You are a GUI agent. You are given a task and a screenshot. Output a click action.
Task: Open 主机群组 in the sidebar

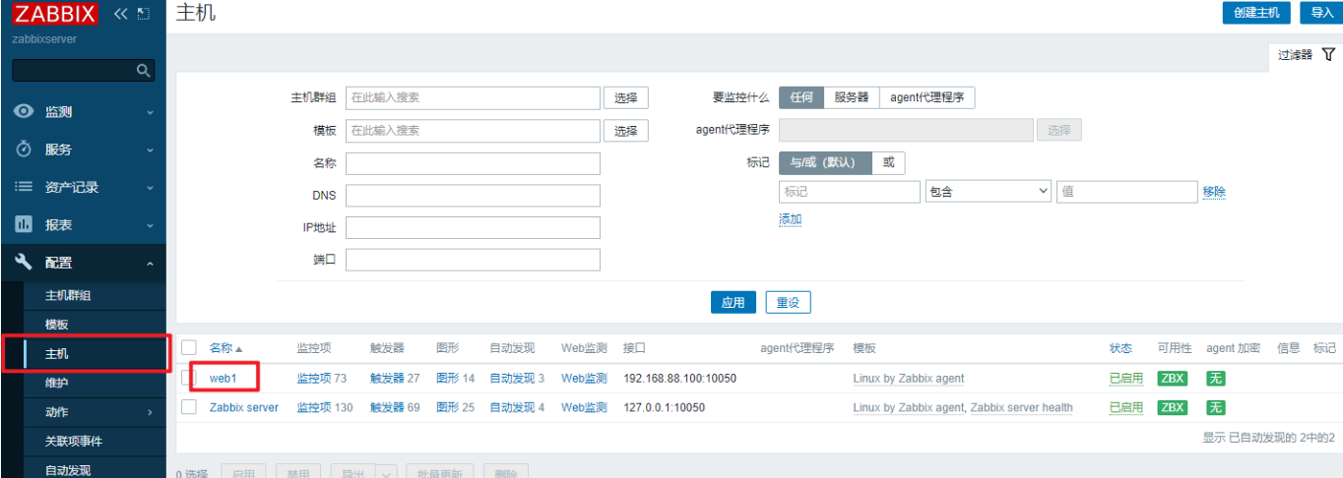coord(68,295)
